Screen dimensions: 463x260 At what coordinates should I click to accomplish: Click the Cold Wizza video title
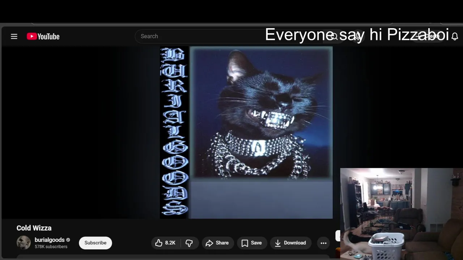(34, 228)
